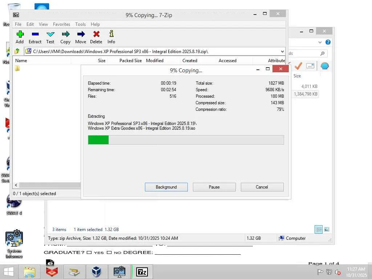This screenshot has height=279, width=372.
Task: Open the VirtualBox cube taskbar icon
Action: 97,272
